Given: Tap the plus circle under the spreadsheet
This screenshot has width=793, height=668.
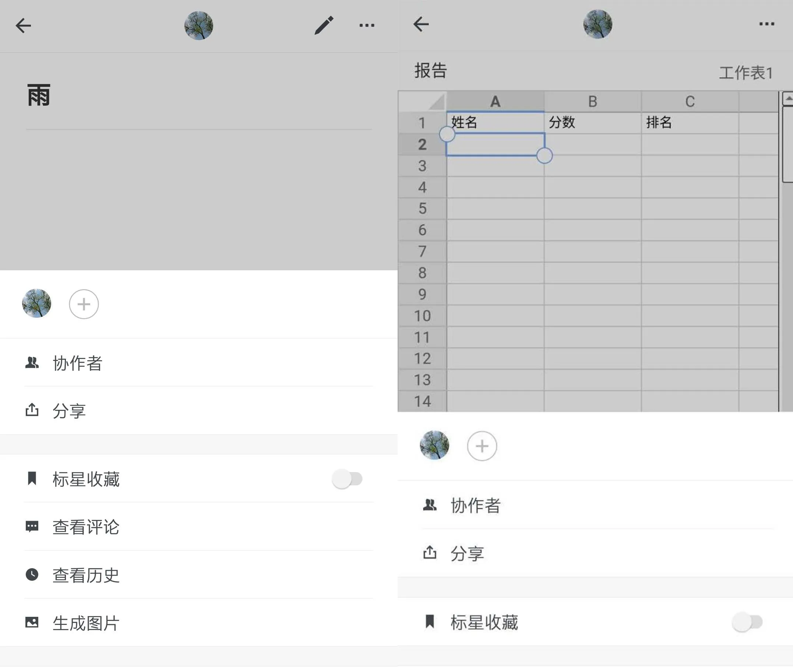Looking at the screenshot, I should click(x=482, y=446).
